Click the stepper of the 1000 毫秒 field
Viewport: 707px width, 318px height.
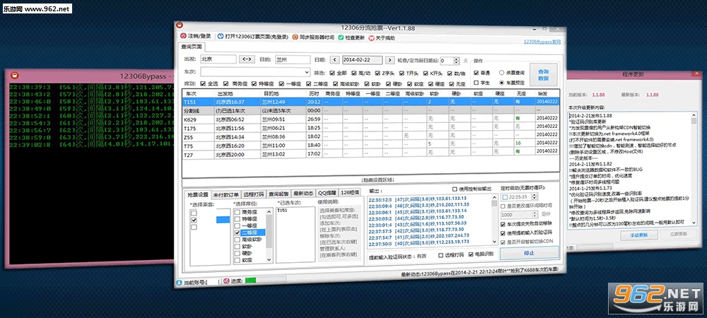[x=535, y=215]
